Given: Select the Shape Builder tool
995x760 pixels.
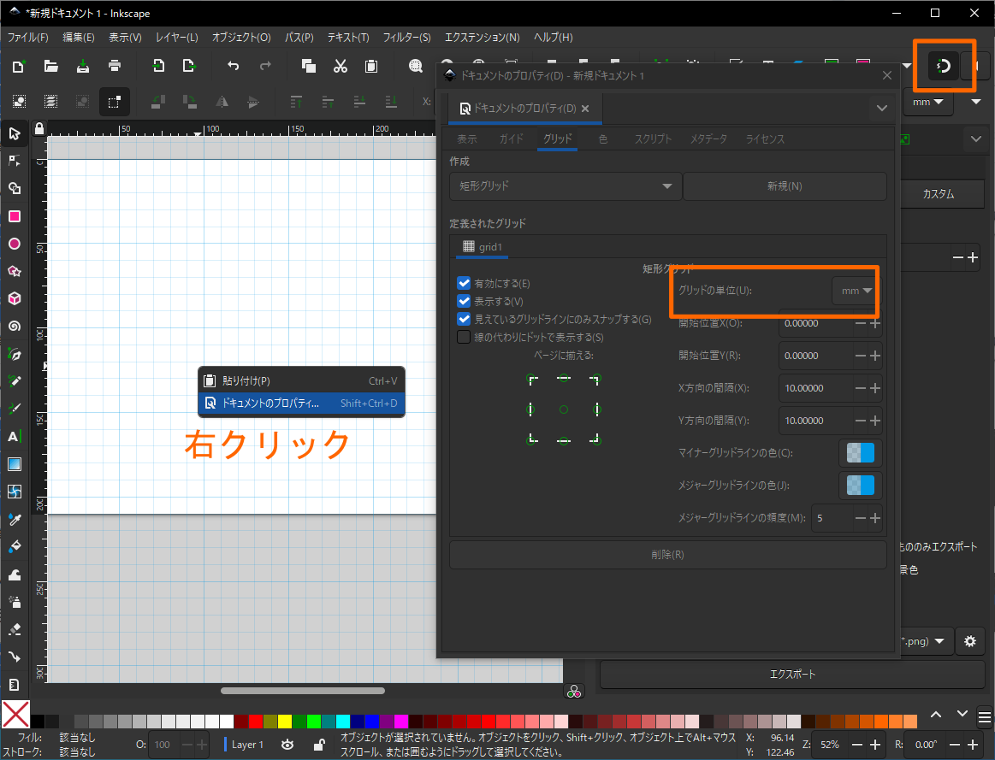Looking at the screenshot, I should 15,188.
